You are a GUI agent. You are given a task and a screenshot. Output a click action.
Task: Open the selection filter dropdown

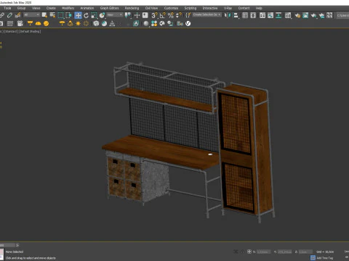tap(31, 15)
